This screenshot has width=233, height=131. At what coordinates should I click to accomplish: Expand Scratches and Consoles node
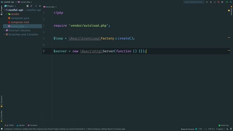(x=4, y=35)
